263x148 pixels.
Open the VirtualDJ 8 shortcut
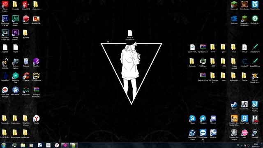[x=26, y=5]
